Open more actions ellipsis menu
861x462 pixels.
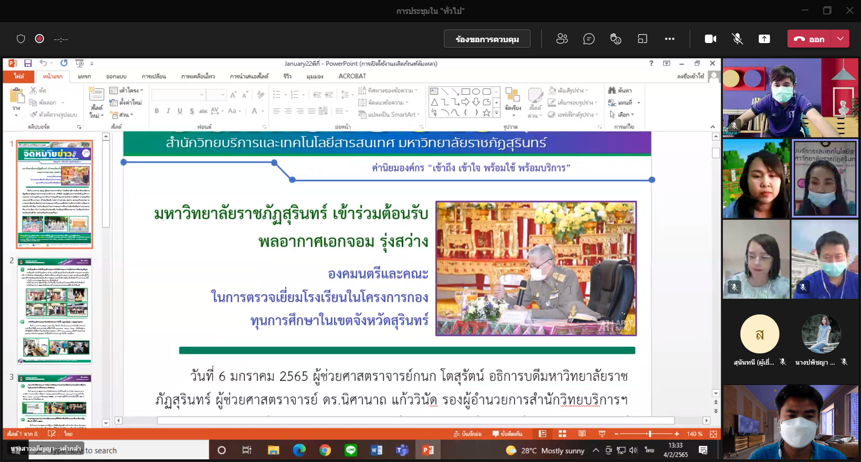[670, 39]
